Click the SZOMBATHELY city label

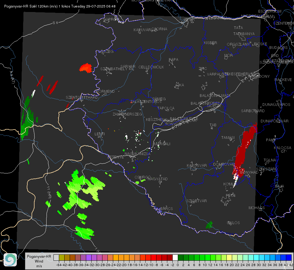click(114, 69)
